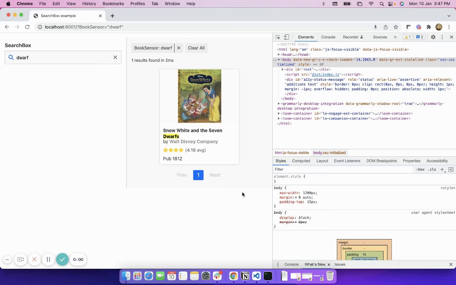The image size is (456, 285).
Task: Click Clear All filters button
Action: 196,48
